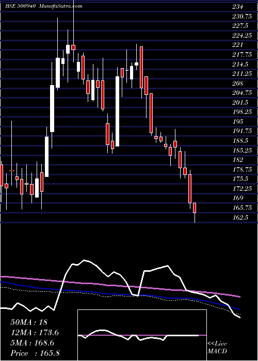This screenshot has width=258, height=361.
Task: Click the 211.25 price axis label
Action: click(x=241, y=74)
